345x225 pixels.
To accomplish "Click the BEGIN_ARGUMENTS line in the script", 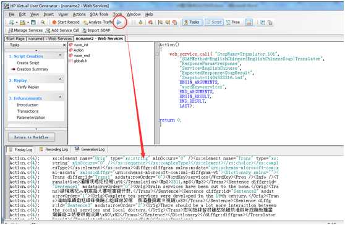I will pos(199,82).
